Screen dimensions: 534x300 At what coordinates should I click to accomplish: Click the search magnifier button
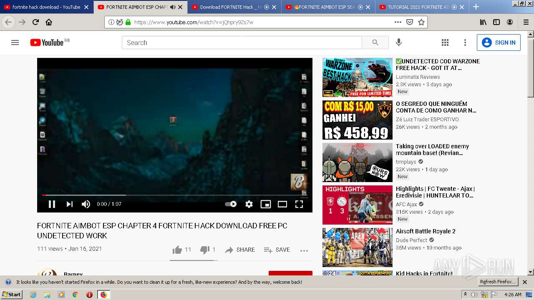(375, 42)
